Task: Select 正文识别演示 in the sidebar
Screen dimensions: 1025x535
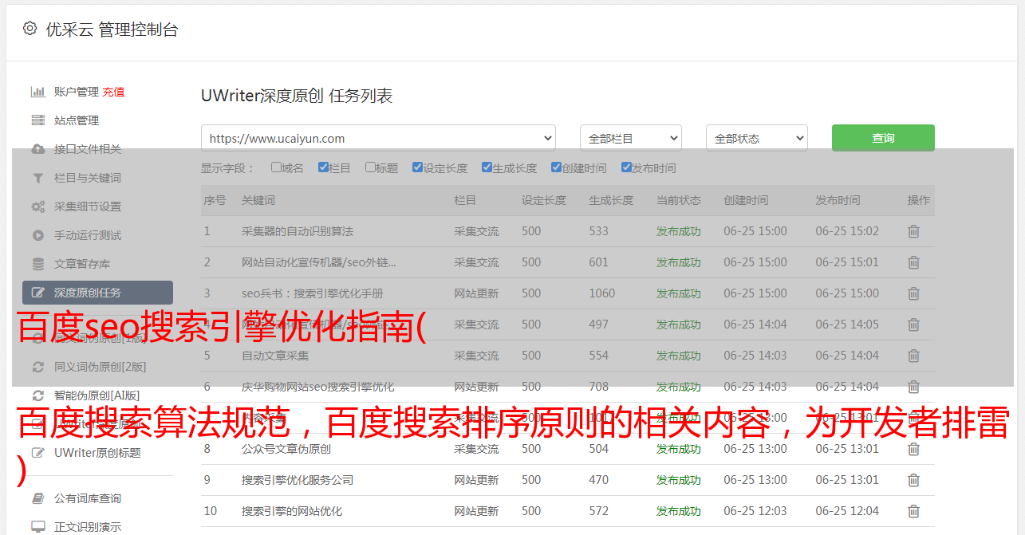Action: pos(88,527)
